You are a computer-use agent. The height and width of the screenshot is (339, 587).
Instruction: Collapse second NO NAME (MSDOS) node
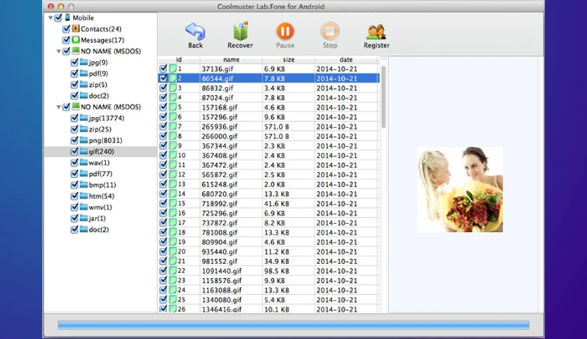(x=59, y=107)
